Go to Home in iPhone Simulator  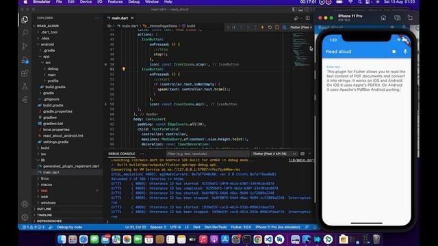(x=383, y=18)
